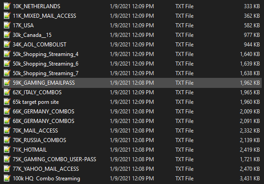Click the highlighted 59K_GAMING_EMAILPASS row
The width and height of the screenshot is (264, 184).
point(132,83)
